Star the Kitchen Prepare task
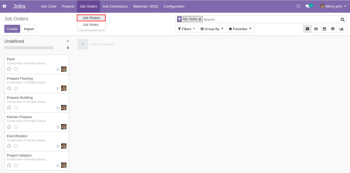The width and height of the screenshot is (350, 173). tap(9, 127)
